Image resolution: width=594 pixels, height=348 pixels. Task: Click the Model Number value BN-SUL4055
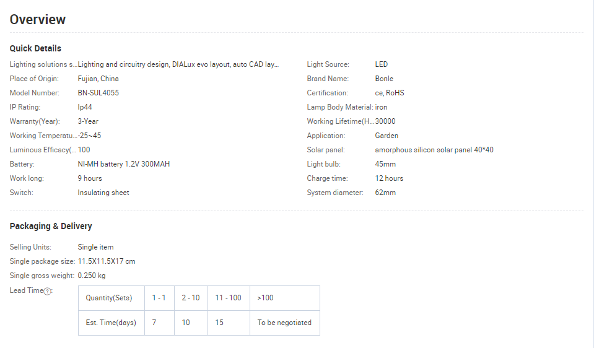pos(98,93)
